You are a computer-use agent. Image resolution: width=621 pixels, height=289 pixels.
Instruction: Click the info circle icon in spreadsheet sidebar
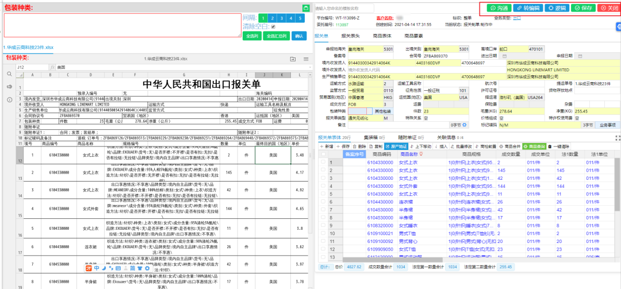click(x=10, y=99)
